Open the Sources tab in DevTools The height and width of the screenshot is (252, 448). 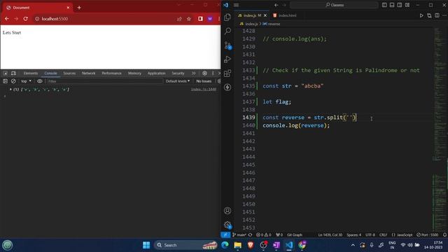pos(69,73)
